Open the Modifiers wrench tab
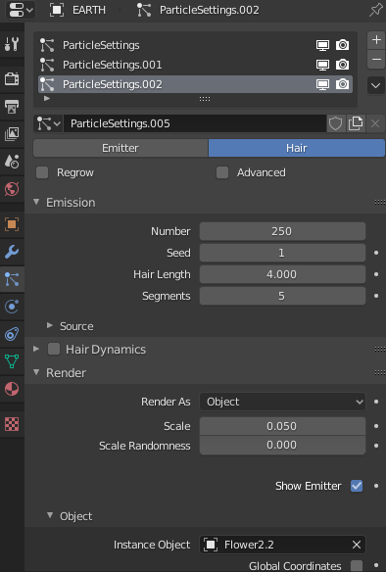This screenshot has width=386, height=572. tap(12, 252)
